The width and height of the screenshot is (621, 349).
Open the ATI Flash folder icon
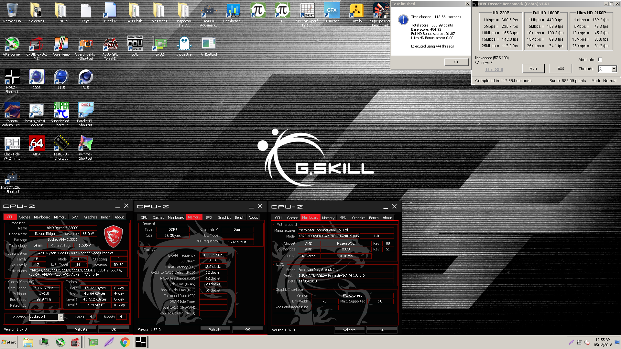click(x=135, y=13)
